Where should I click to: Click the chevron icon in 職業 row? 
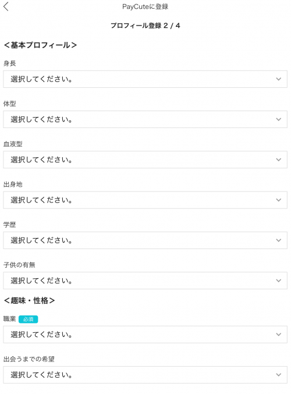278,335
